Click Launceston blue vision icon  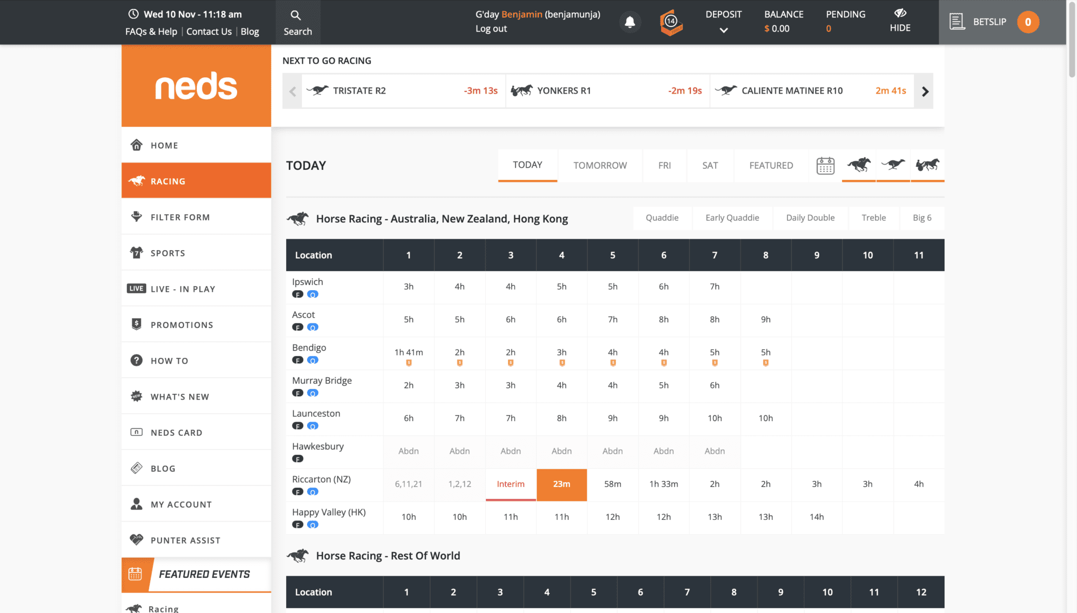(x=312, y=426)
